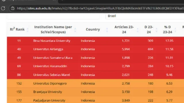The width and height of the screenshot is (184, 103).
Task: Select the % D 23-24 column header
Action: pyautogui.click(x=167, y=29)
